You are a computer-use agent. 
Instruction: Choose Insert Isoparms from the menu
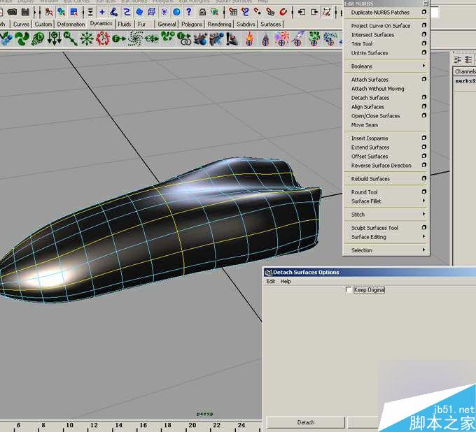370,138
